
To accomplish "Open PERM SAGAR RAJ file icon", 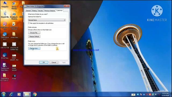I will [x=14, y=57].
